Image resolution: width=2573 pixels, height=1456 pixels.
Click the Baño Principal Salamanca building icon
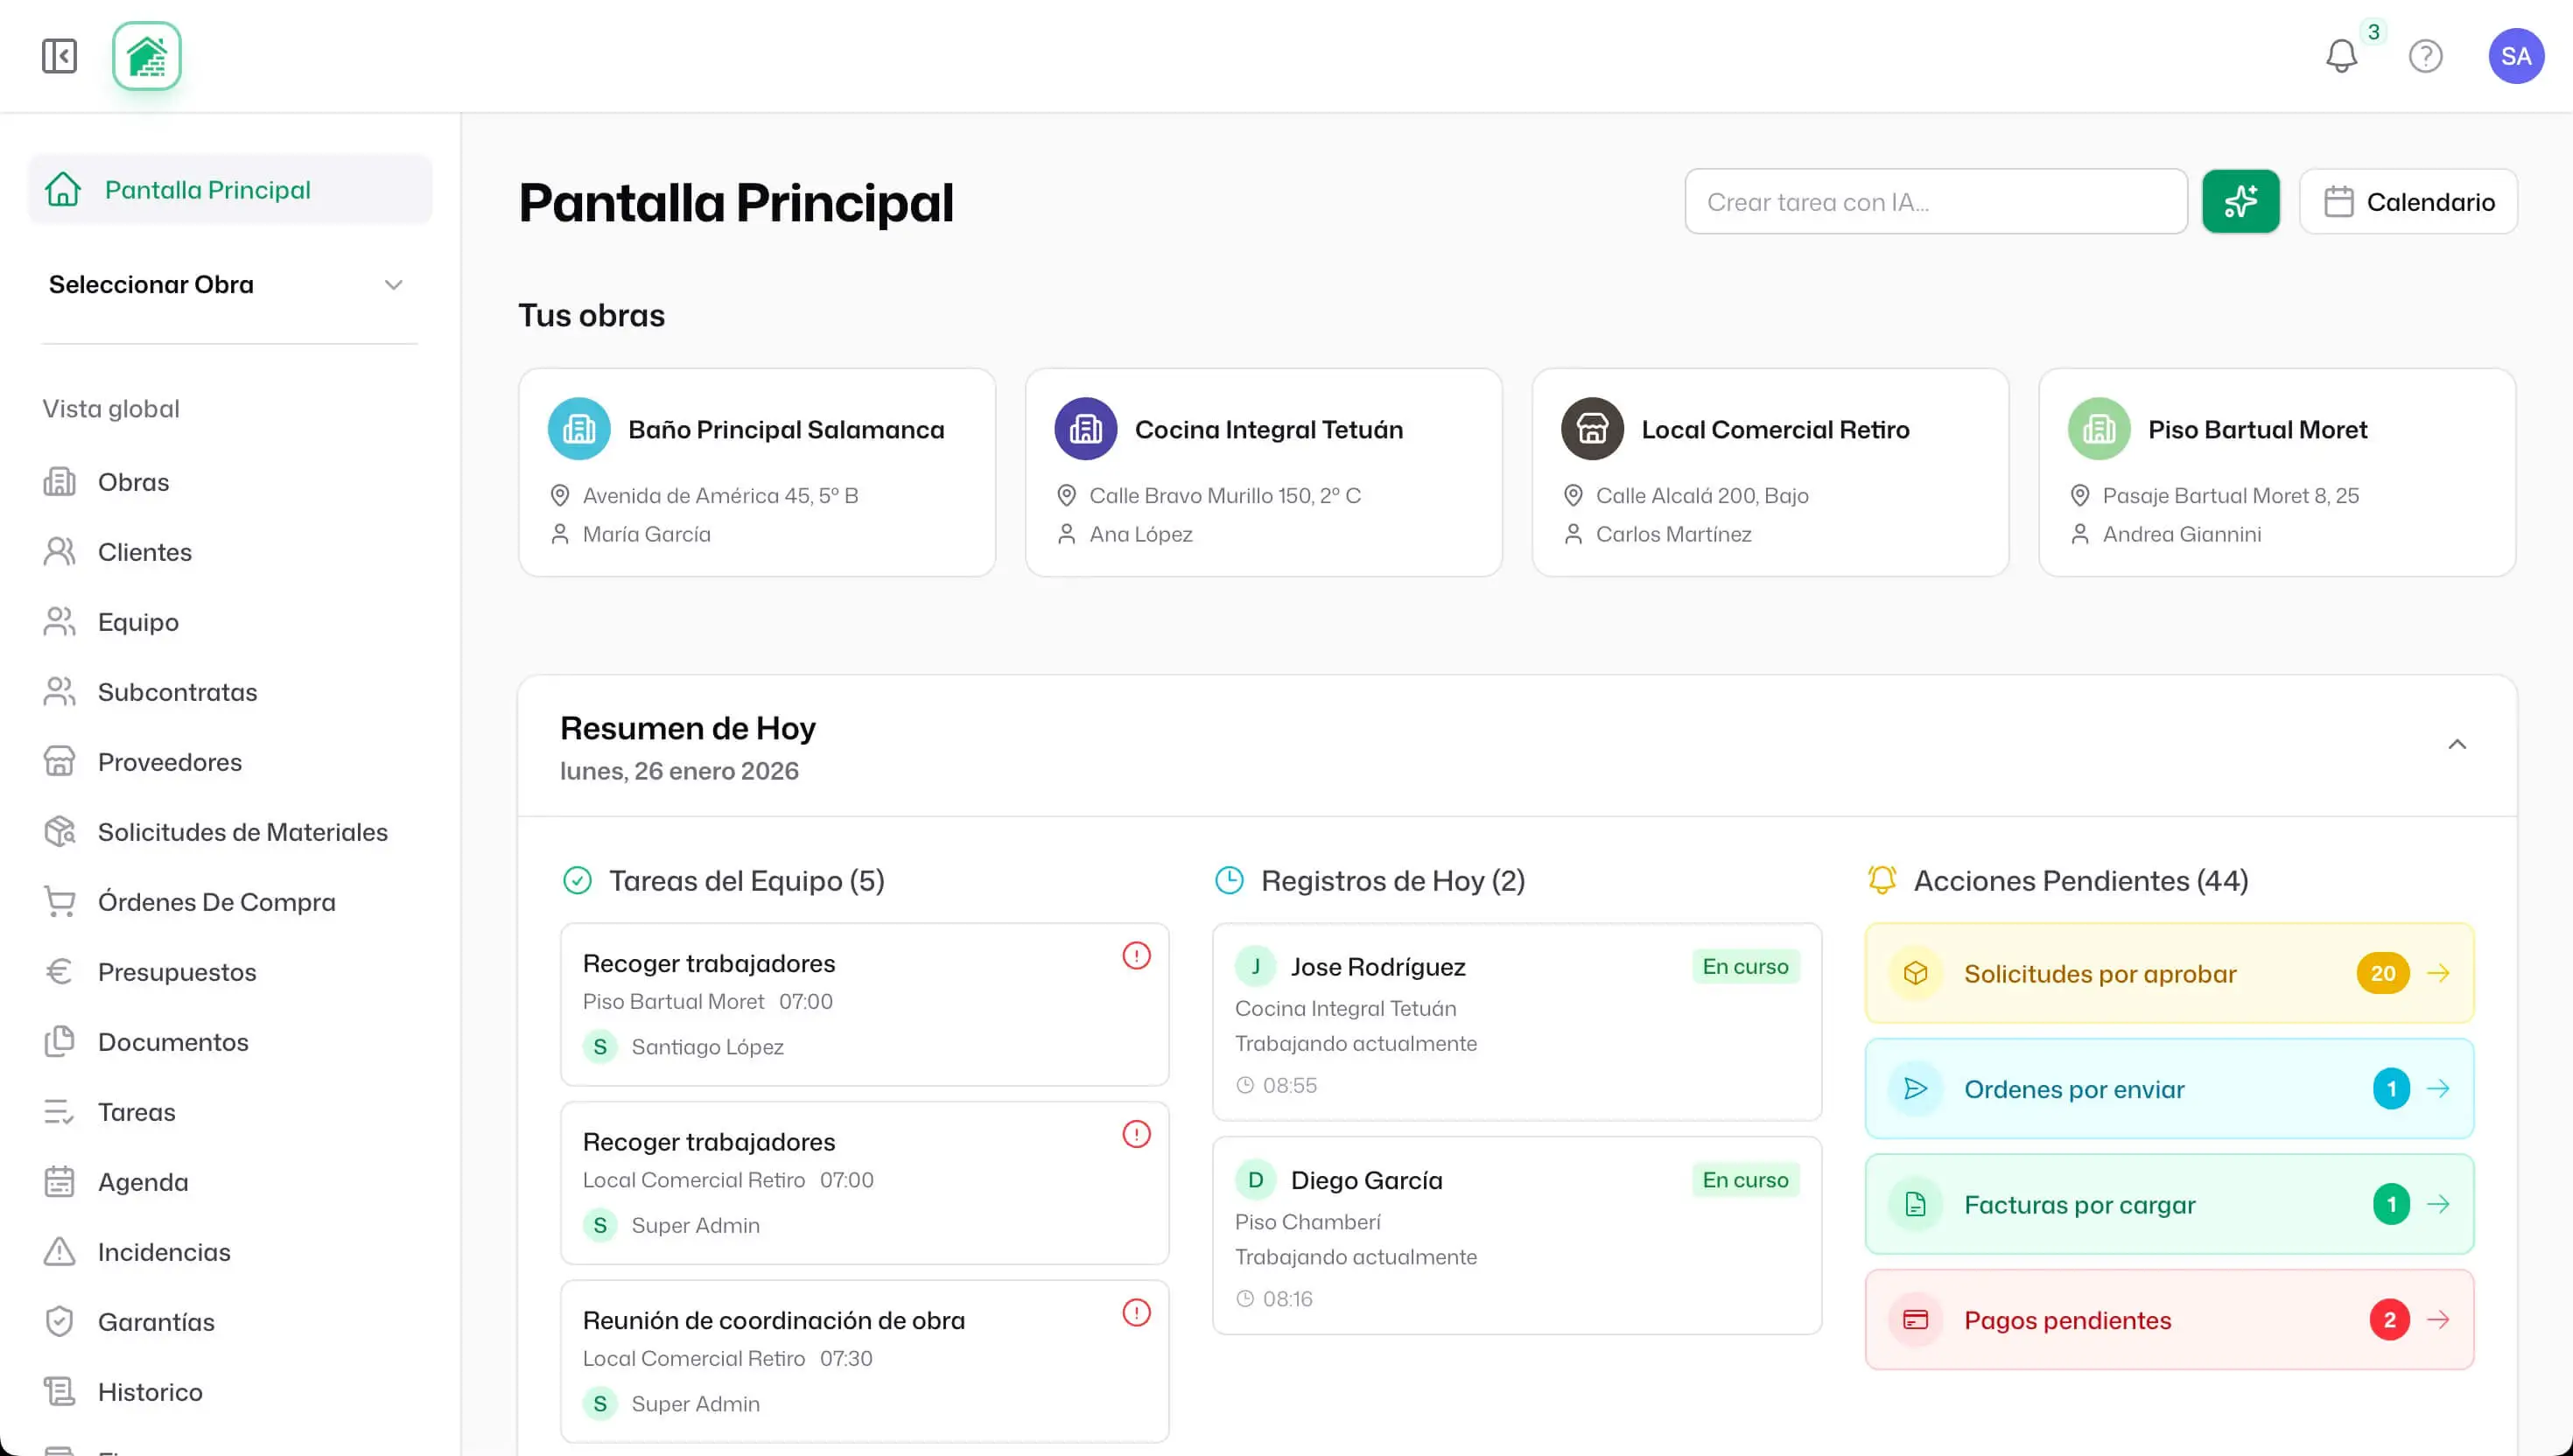tap(579, 429)
